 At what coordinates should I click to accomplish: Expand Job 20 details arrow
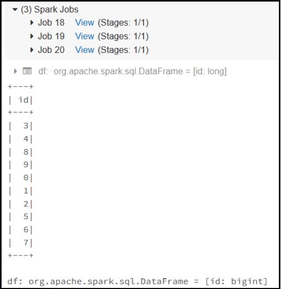click(x=32, y=50)
